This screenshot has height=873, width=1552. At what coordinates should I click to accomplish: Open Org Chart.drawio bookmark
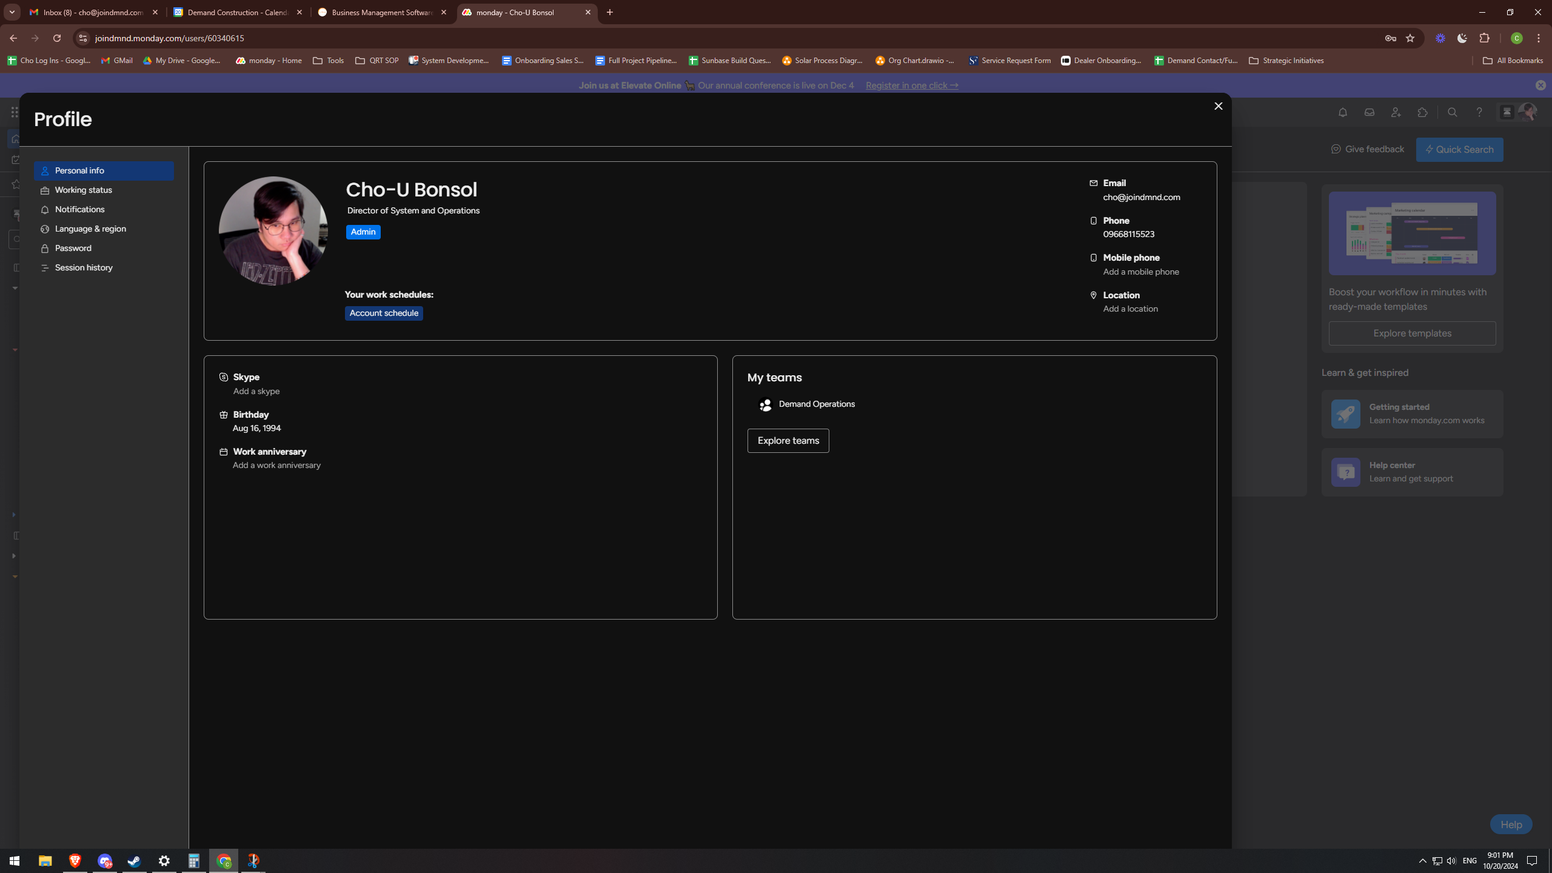pos(914,61)
